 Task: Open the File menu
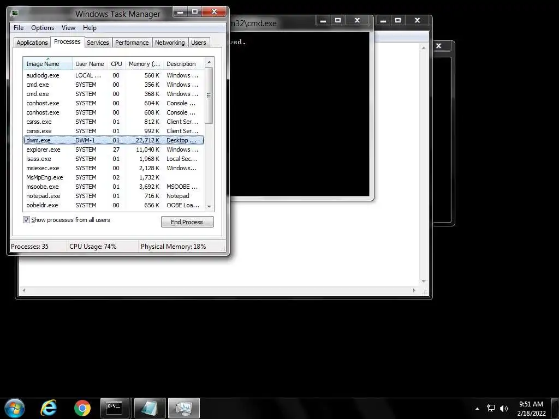[19, 27]
